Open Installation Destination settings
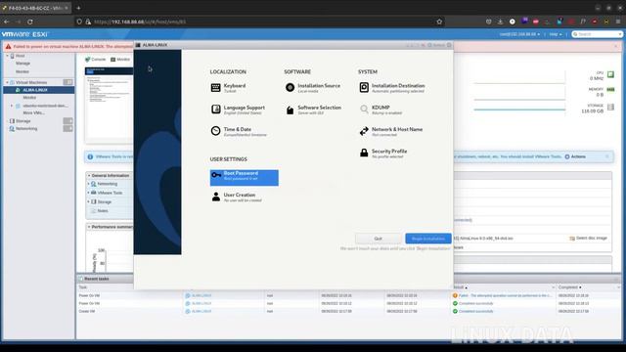This screenshot has width=626, height=352. [391, 88]
